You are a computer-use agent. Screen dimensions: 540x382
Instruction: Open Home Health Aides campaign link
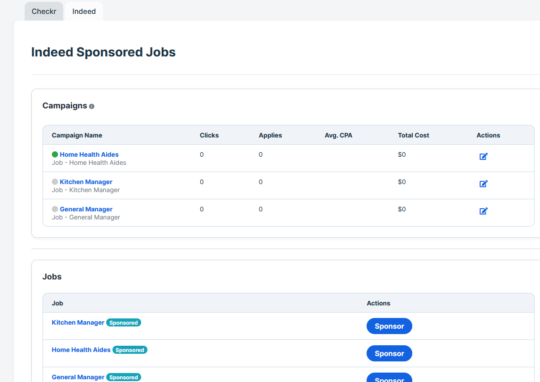point(89,155)
